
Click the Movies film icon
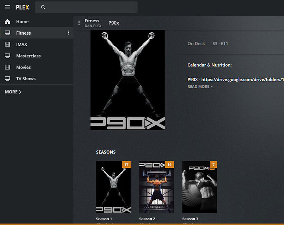coord(7,67)
